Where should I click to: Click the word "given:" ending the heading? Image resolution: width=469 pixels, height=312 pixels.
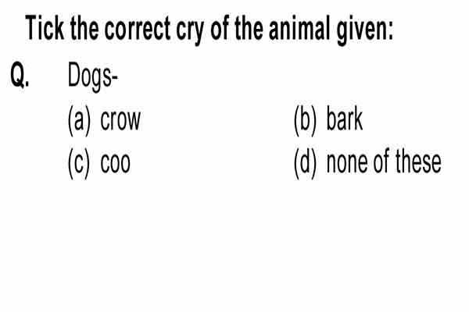click(365, 30)
